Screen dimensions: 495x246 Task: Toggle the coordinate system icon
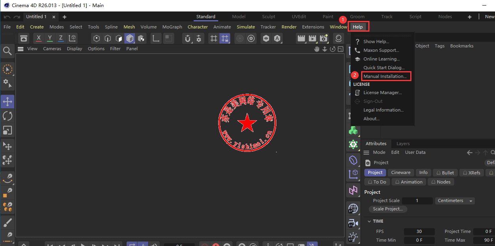pyautogui.click(x=72, y=38)
